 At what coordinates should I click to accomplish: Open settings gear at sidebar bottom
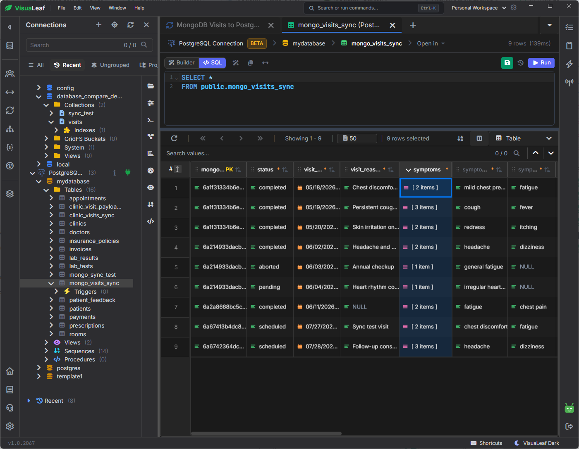tap(10, 426)
